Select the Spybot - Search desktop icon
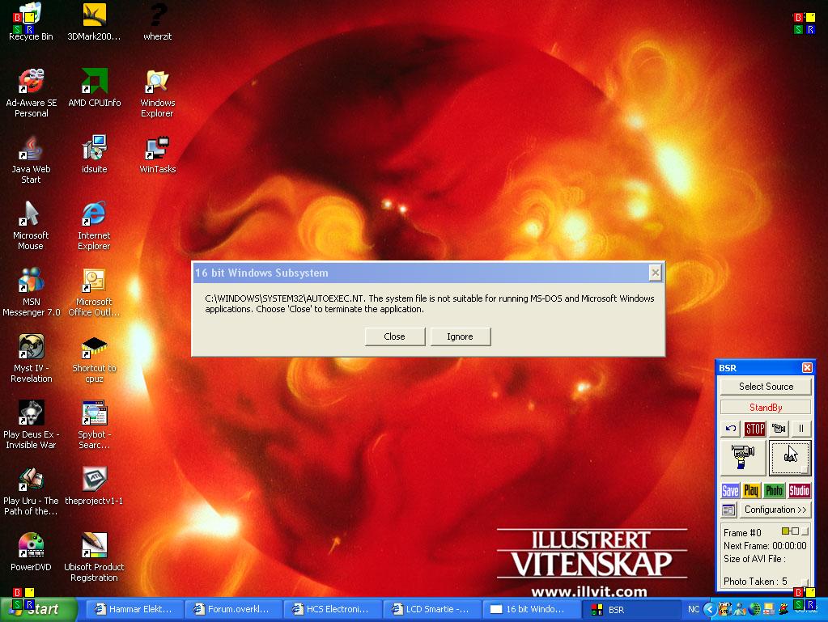 [x=94, y=425]
